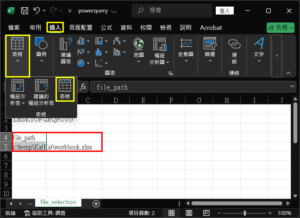Select the file_selection sheet tab
This screenshot has height=218, width=300.
(58, 202)
